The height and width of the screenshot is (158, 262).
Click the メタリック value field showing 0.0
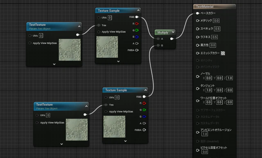[x=216, y=21]
